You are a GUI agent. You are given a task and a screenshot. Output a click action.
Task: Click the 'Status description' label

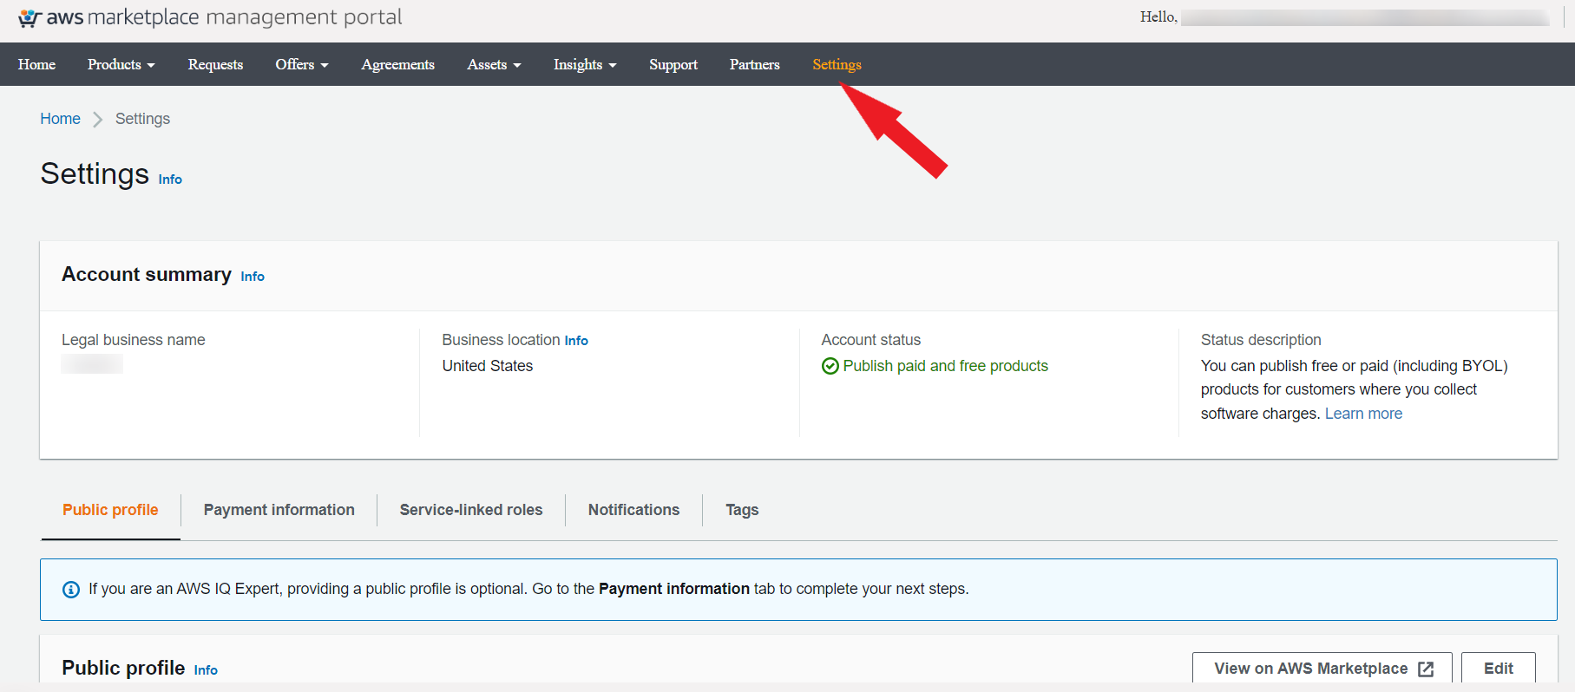point(1261,340)
